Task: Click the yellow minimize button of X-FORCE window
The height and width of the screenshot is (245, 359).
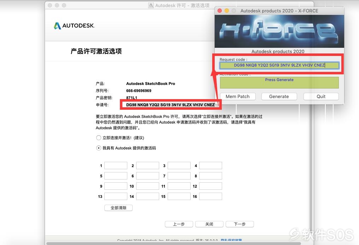Action: [227, 11]
